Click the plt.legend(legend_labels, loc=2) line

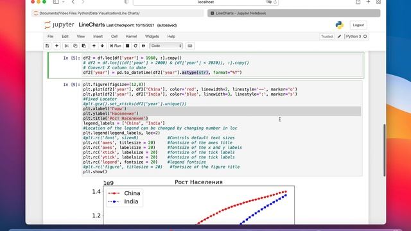coord(121,133)
